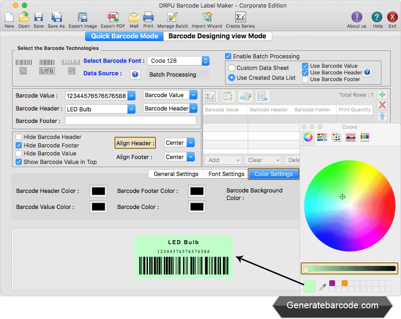Open the Barcode Value column dropdown
Image resolution: width=401 pixels, height=319 pixels.
(x=193, y=95)
